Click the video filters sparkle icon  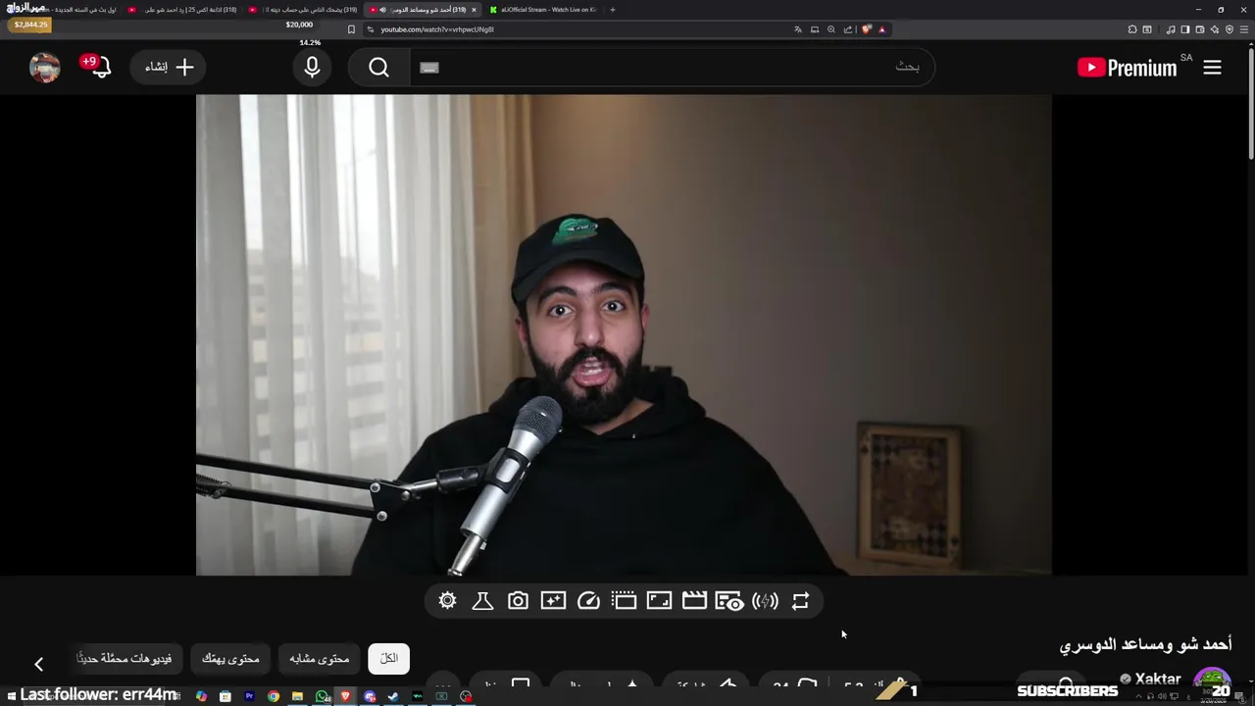tap(553, 601)
